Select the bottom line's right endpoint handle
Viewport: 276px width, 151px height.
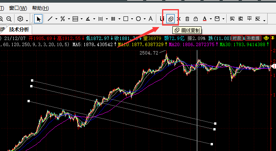212,144
